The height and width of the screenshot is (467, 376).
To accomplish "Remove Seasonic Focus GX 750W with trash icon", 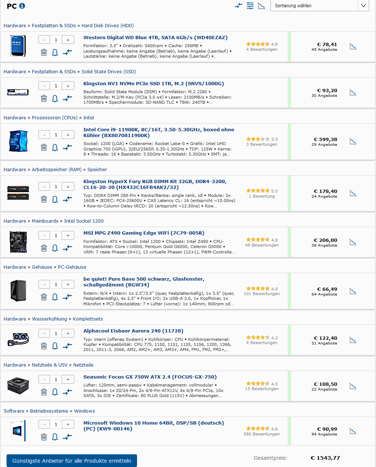I will coord(44,392).
